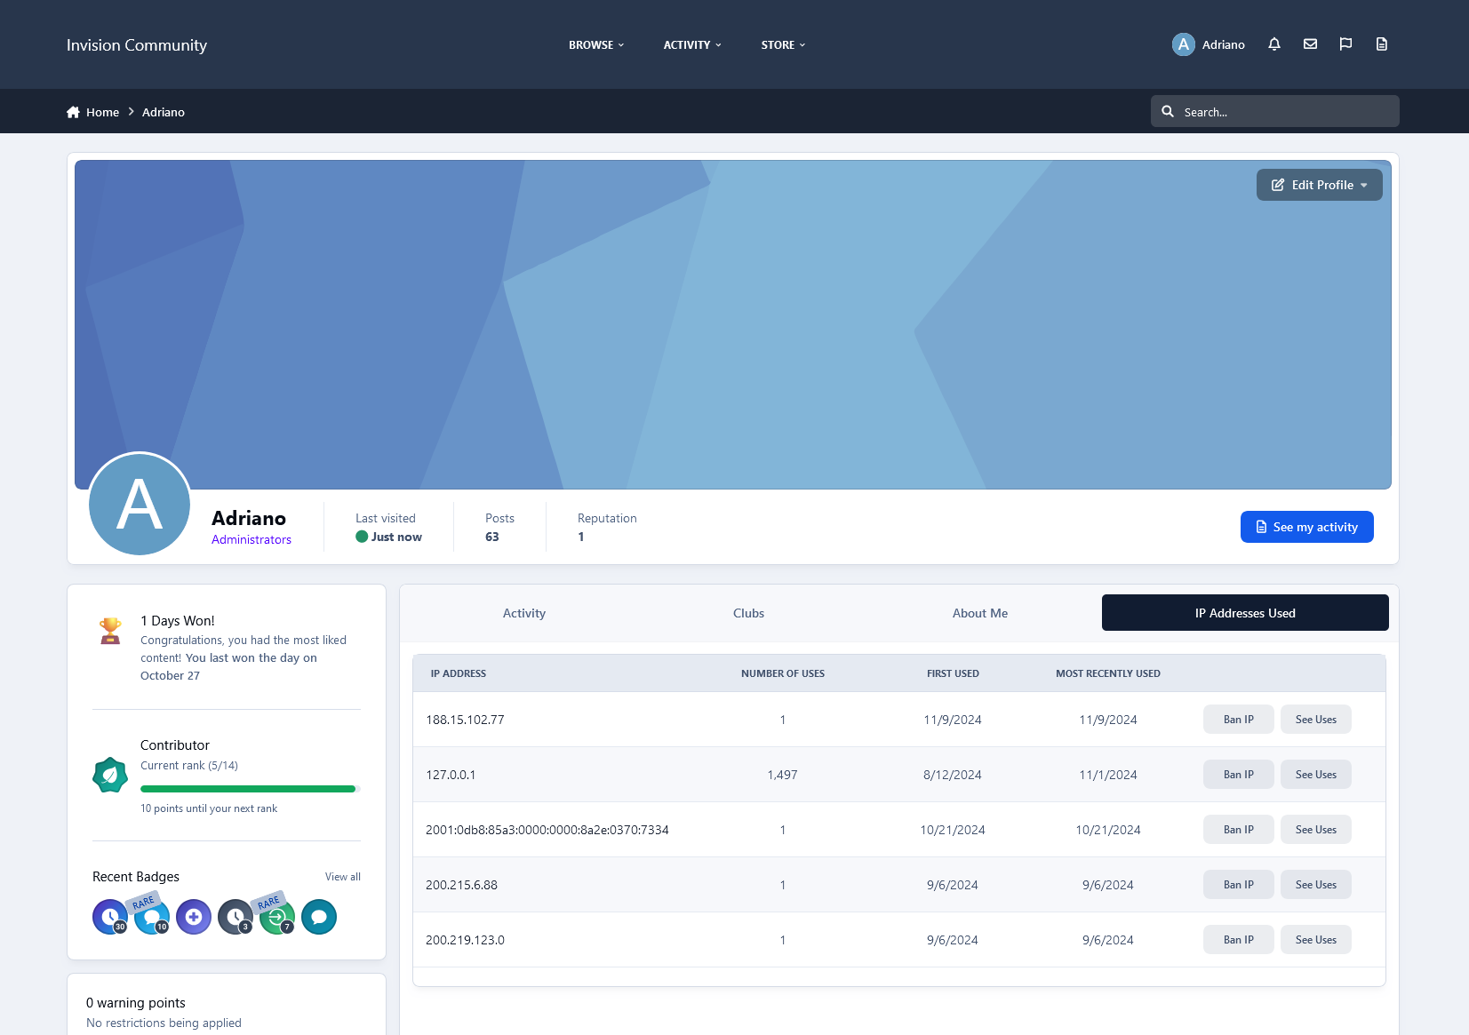Screen dimensions: 1469x1035
Task: Click the Home icon in breadcrumb
Action: [73, 112]
